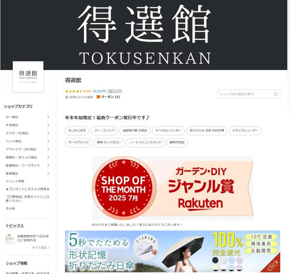Click the small 得選館 shop logo
The image size is (290, 274).
click(x=28, y=76)
